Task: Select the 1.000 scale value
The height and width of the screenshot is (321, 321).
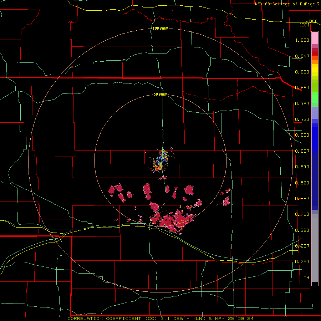Action: tap(302, 40)
